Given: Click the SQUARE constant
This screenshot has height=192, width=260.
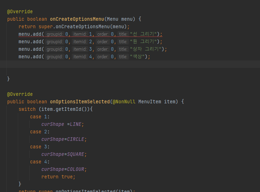Looking at the screenshot, I should (x=76, y=154).
